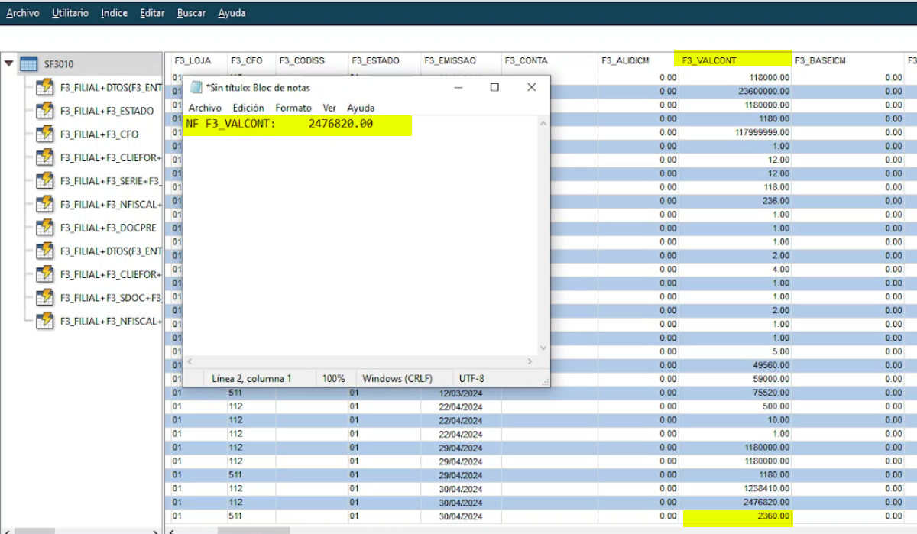Select the 2476820.00 cell in the table

pyautogui.click(x=734, y=503)
